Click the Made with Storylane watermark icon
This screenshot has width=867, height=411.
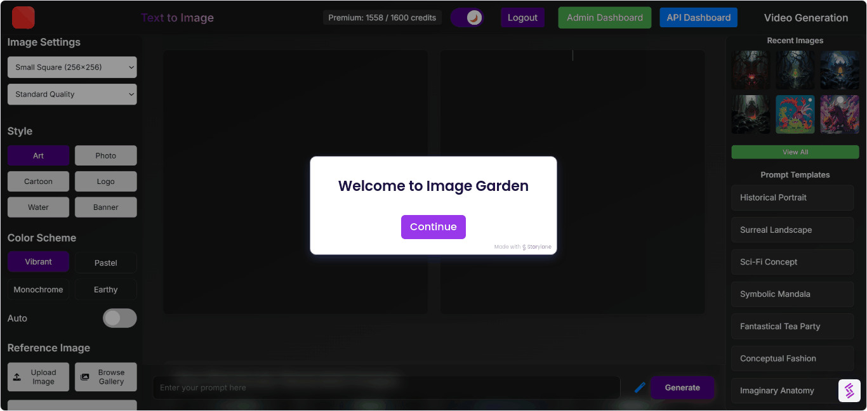(523, 247)
